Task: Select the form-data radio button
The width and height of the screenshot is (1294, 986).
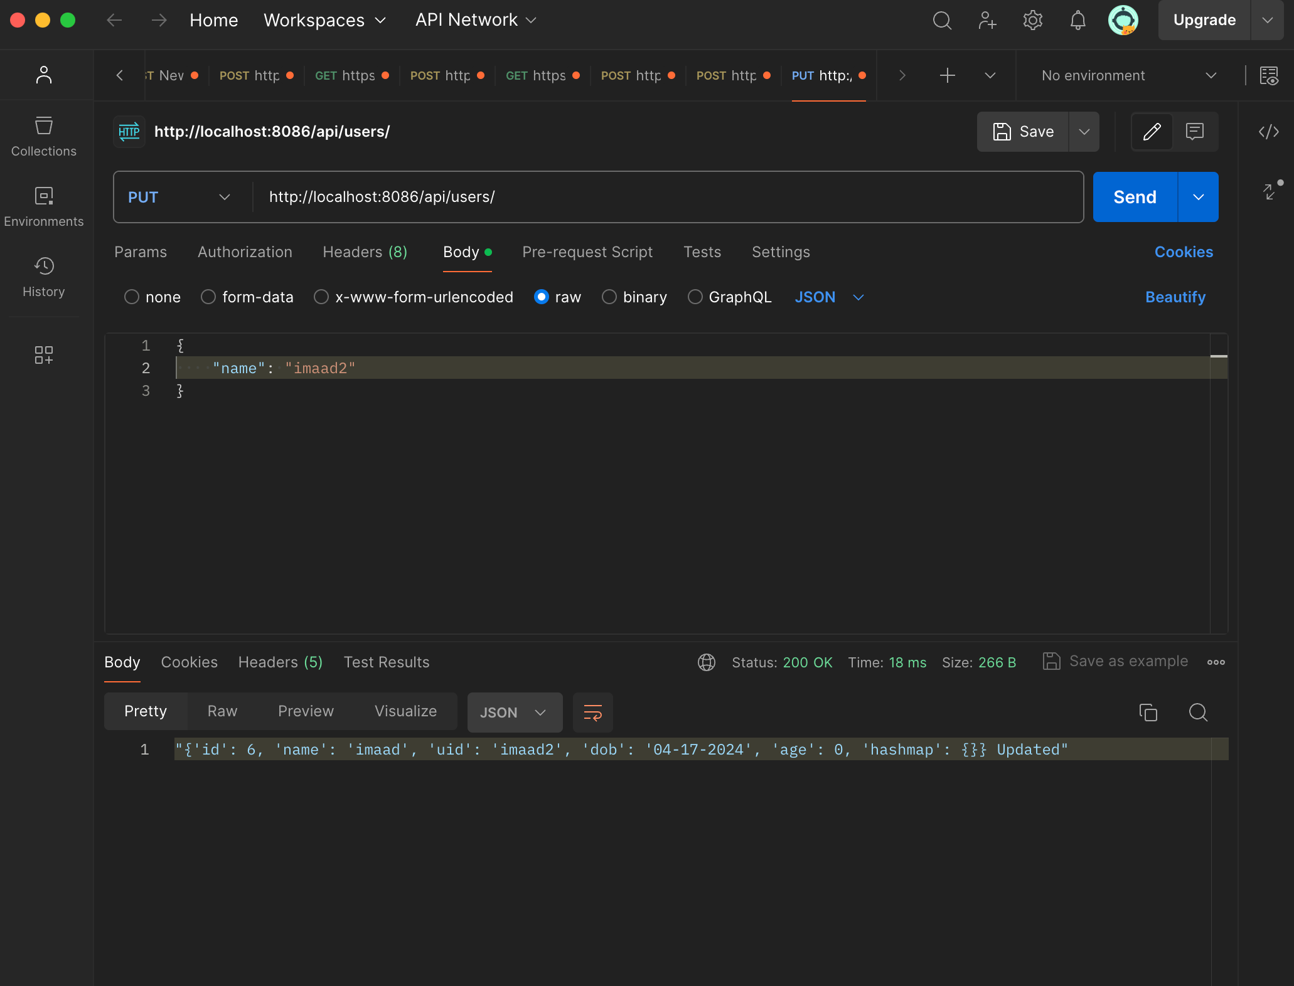Action: pyautogui.click(x=208, y=297)
